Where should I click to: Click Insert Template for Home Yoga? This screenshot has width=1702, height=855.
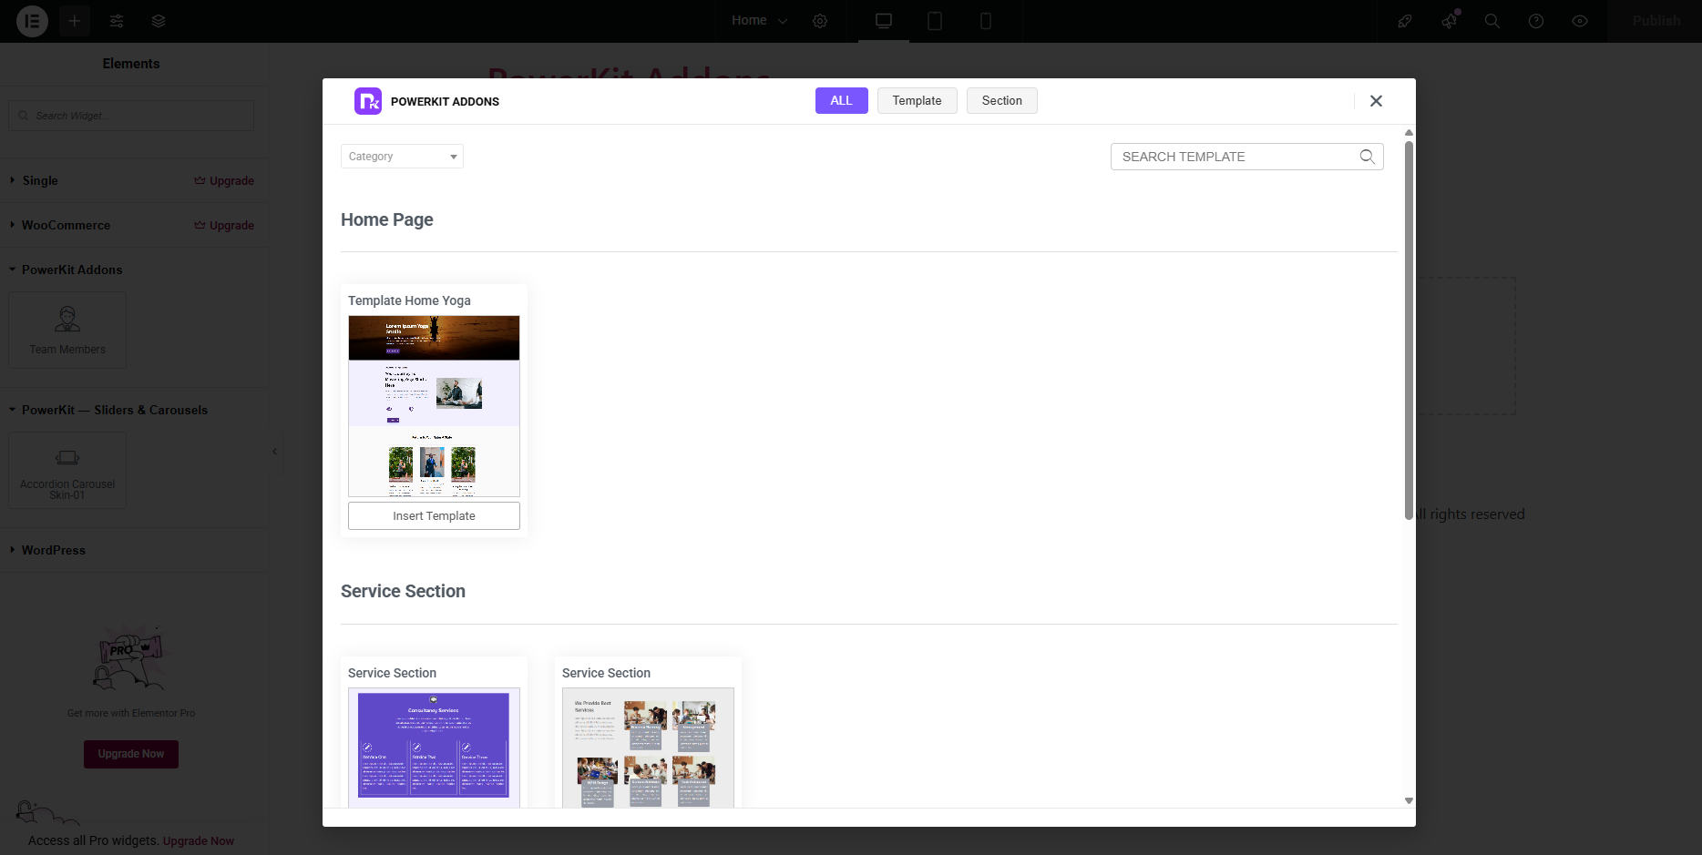point(434,515)
